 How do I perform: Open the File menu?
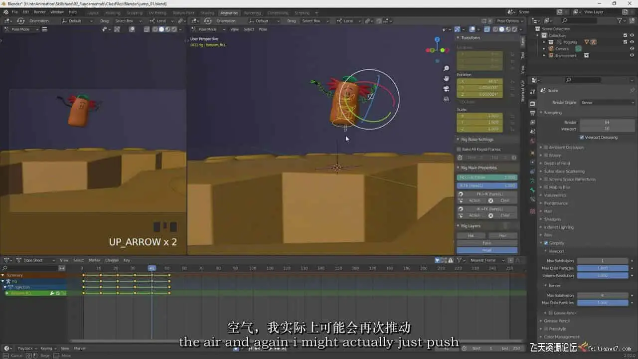pos(14,12)
